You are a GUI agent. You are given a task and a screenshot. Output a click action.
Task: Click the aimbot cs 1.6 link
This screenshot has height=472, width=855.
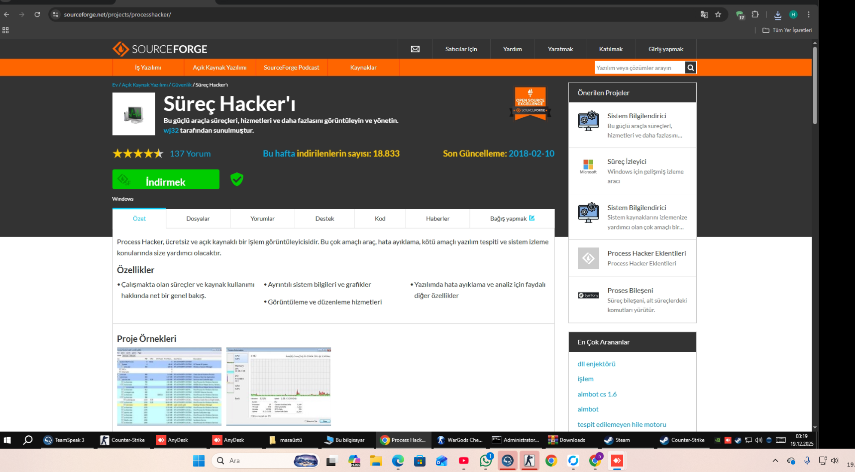tap(597, 394)
